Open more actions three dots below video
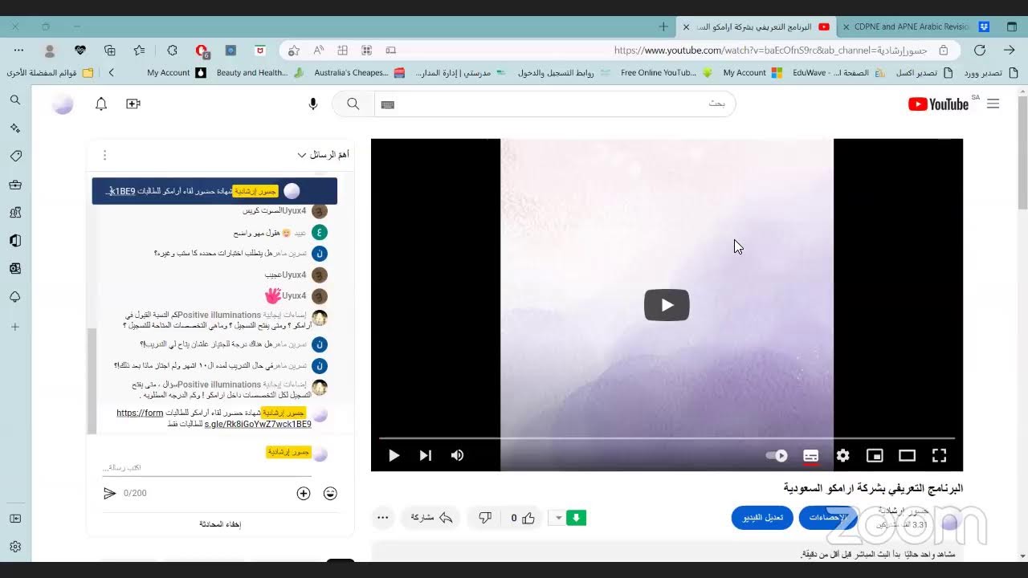The width and height of the screenshot is (1028, 578). (x=383, y=518)
